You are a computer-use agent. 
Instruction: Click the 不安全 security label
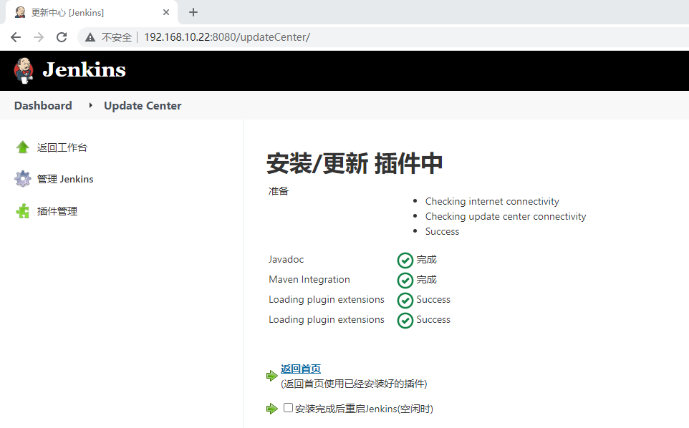[x=117, y=37]
